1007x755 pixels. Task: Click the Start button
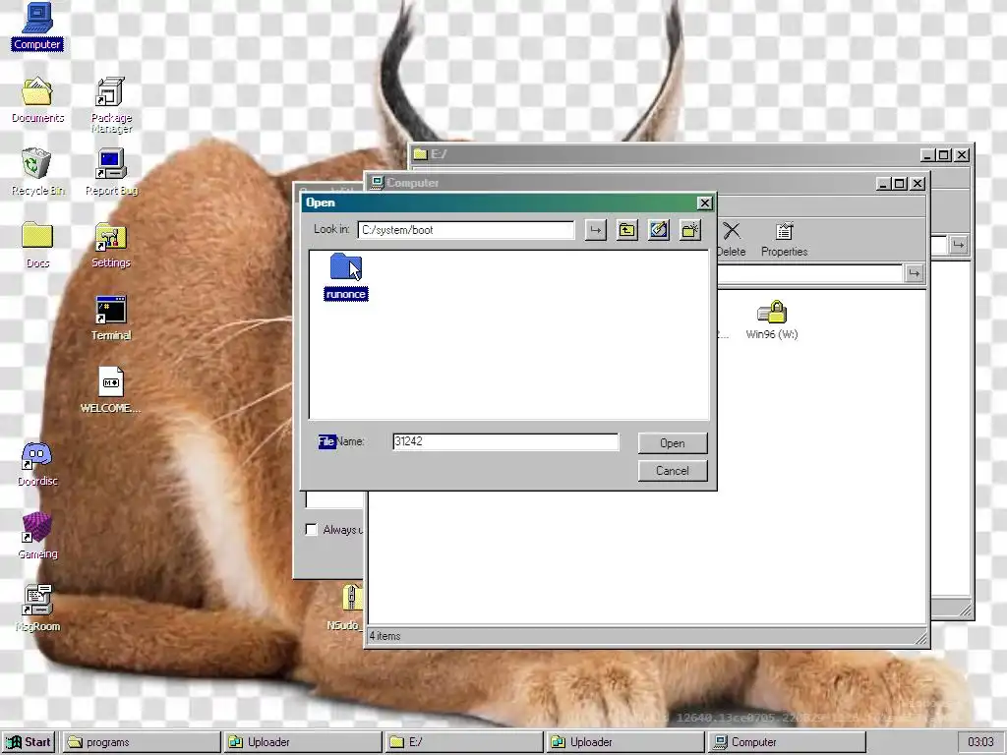[29, 742]
